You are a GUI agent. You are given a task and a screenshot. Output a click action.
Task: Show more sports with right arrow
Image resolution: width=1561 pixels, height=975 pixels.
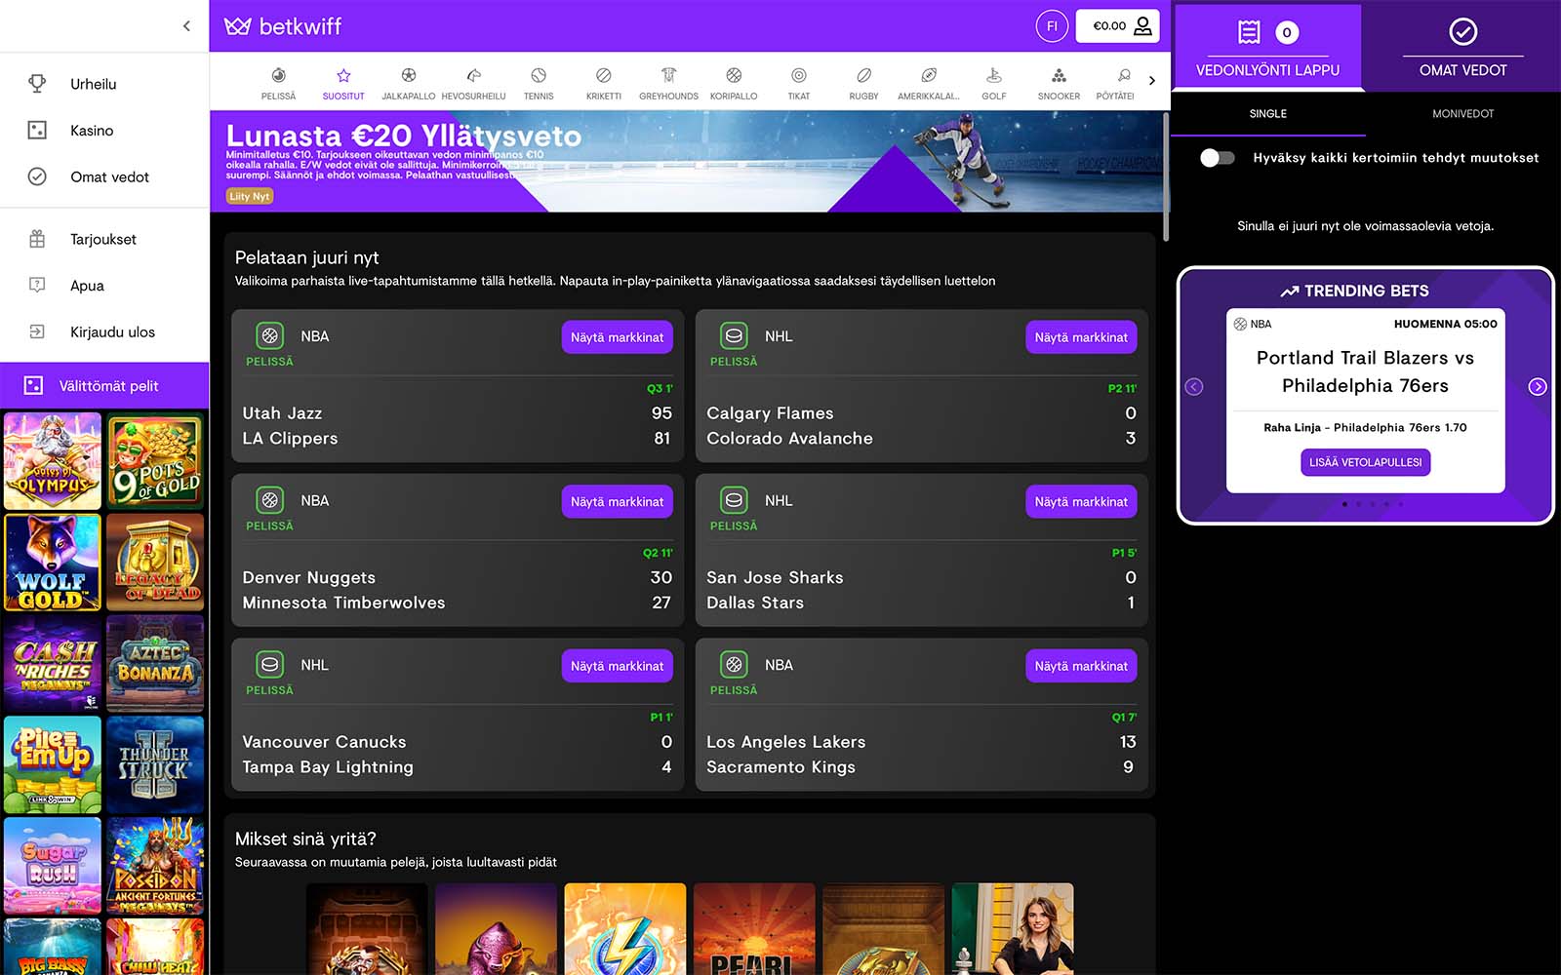click(x=1152, y=81)
